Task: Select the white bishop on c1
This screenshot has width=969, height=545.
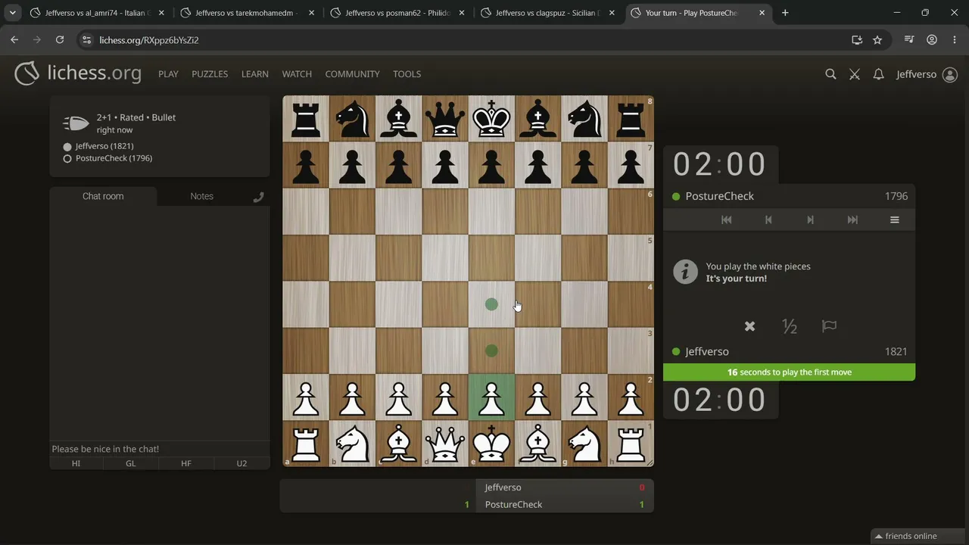Action: pos(398,444)
